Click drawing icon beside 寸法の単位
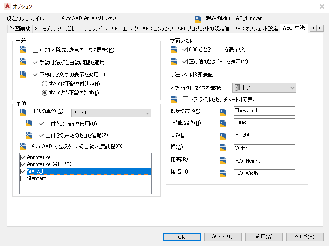 coord(23,112)
